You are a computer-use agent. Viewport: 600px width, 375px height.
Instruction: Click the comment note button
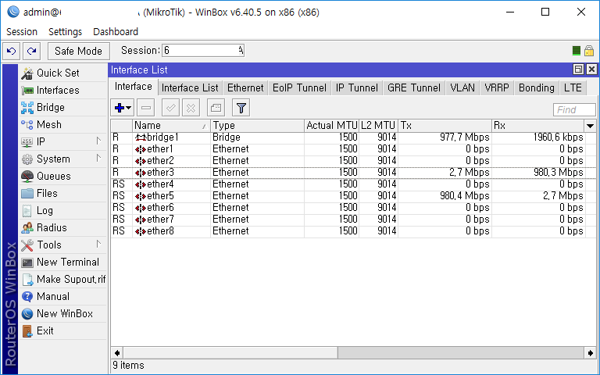coord(216,109)
